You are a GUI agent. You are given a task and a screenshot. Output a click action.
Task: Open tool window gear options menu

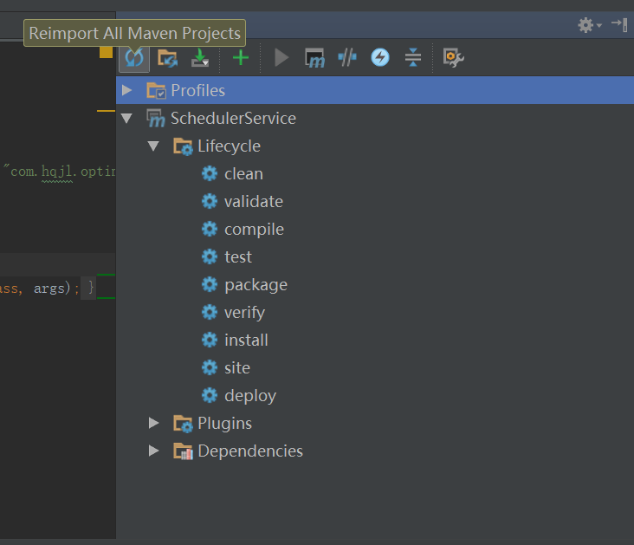[x=589, y=25]
